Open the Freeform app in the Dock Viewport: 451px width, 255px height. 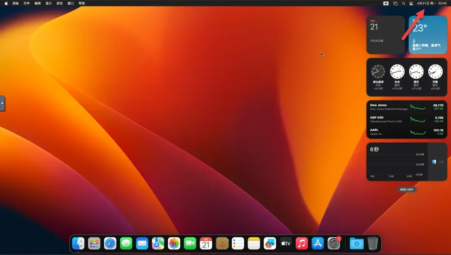pyautogui.click(x=270, y=243)
